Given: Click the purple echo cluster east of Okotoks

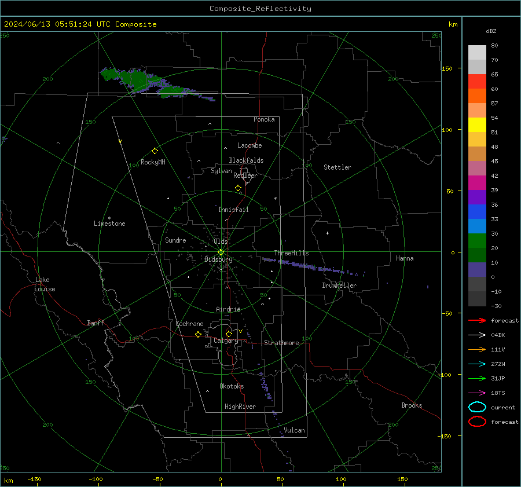Looking at the screenshot, I should [x=266, y=386].
